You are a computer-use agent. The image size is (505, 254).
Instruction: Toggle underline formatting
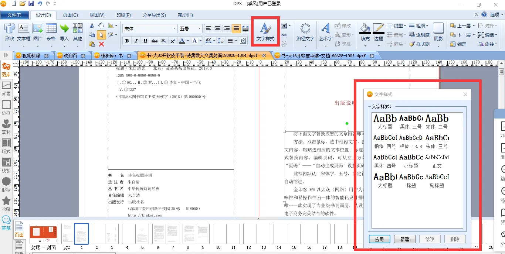tap(145, 41)
